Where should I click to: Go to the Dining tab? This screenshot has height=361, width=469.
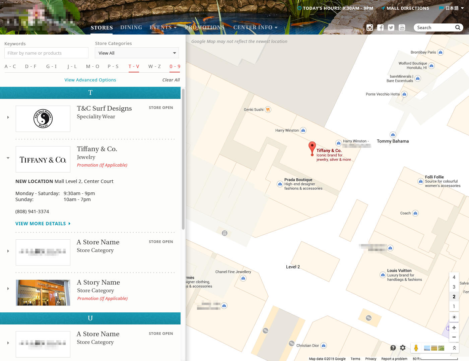(x=131, y=27)
